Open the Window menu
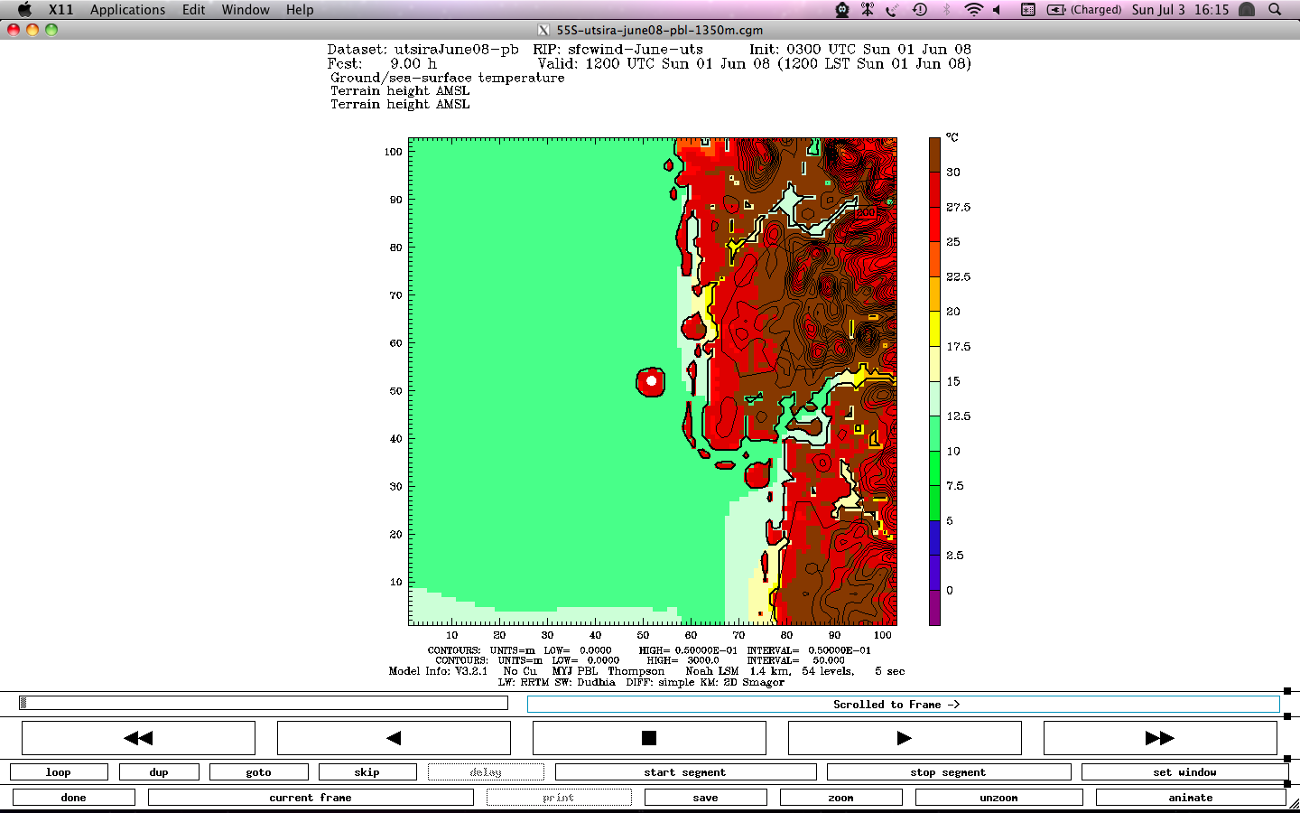 click(246, 10)
